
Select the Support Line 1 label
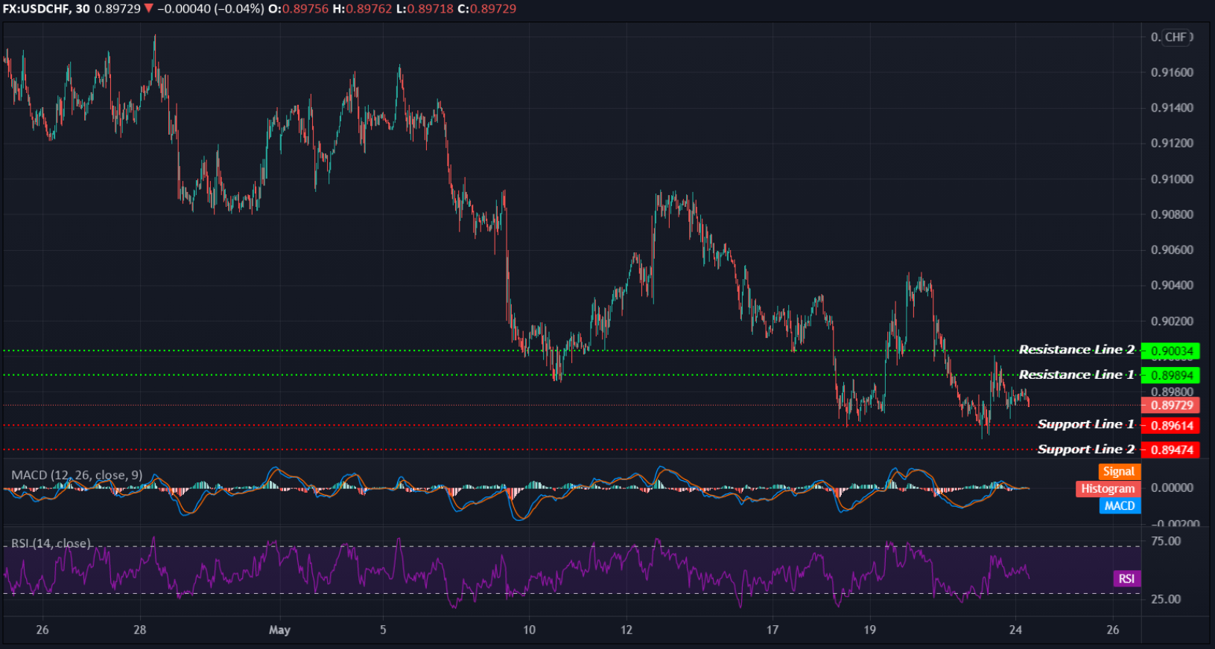click(1086, 424)
